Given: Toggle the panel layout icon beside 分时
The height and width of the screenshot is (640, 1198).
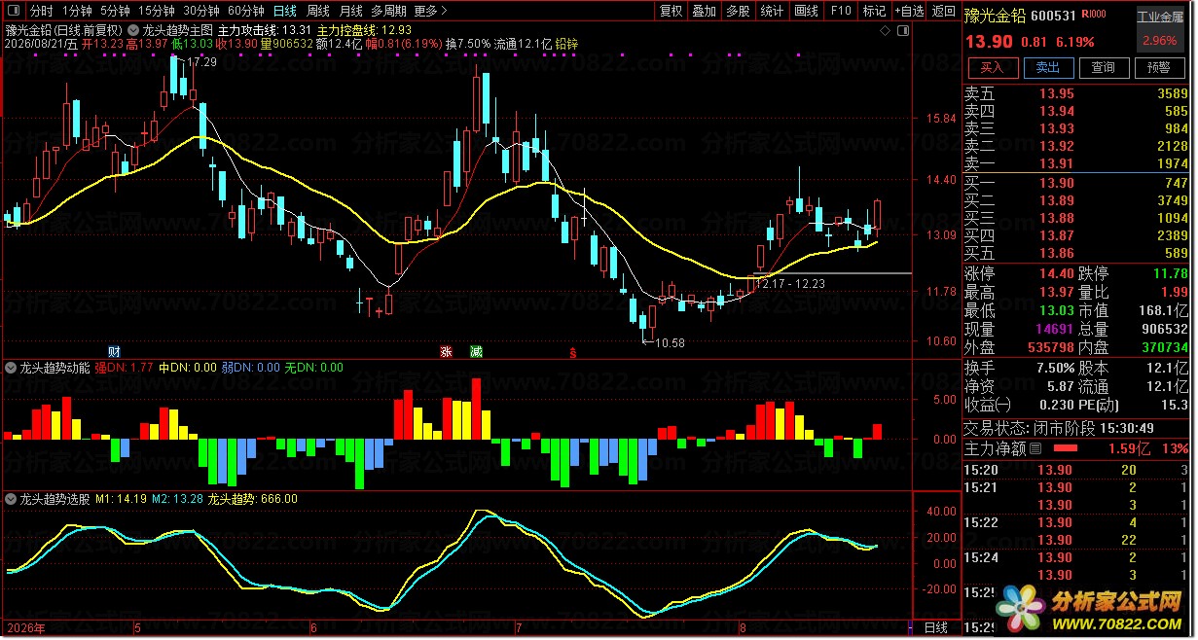Looking at the screenshot, I should coord(13,12).
